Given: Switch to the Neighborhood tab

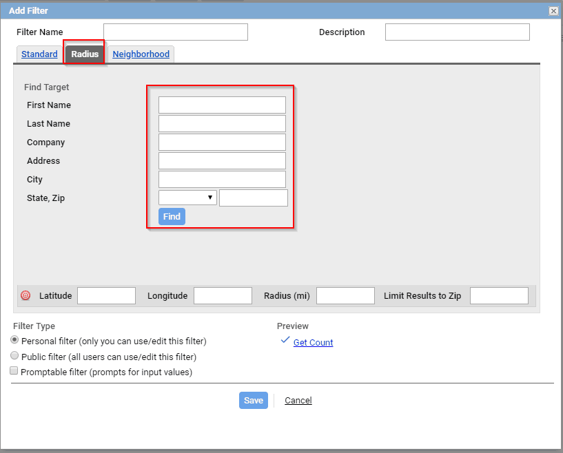Looking at the screenshot, I should click(141, 54).
